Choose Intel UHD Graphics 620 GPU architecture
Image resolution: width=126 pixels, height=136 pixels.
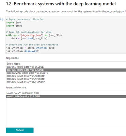tap(66, 97)
